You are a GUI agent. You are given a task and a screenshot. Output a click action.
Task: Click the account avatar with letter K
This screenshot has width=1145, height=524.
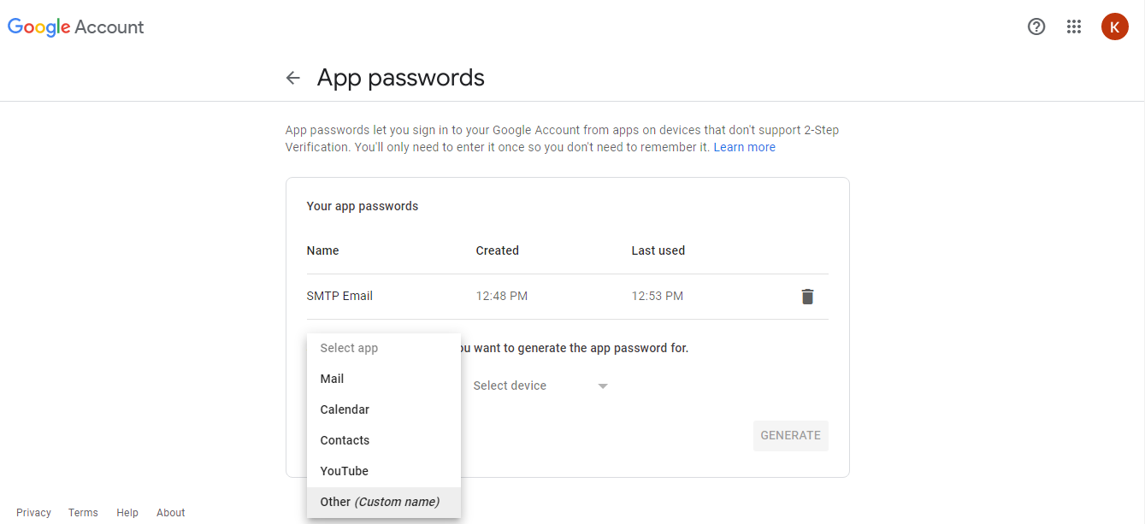click(x=1114, y=26)
